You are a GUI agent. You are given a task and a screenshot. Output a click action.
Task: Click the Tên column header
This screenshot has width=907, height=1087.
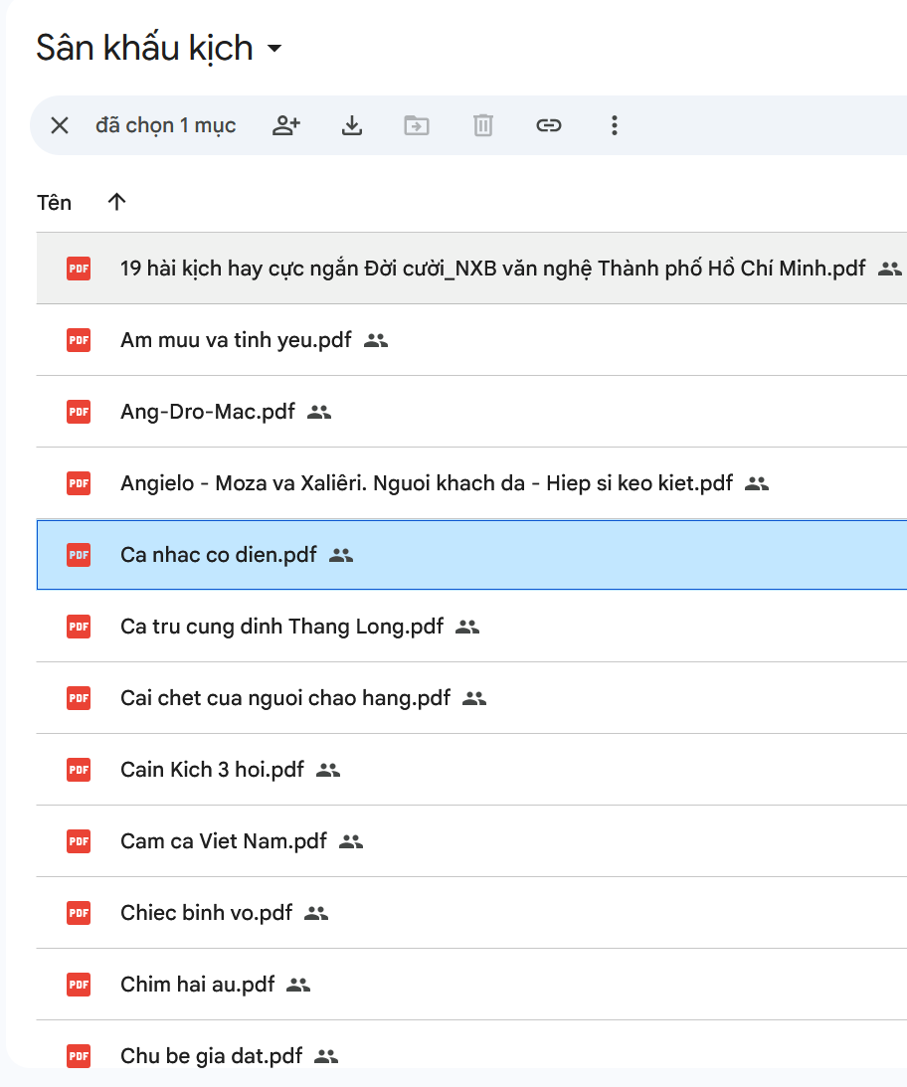click(55, 203)
